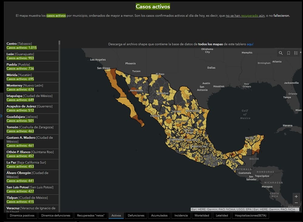Open the map search tool
The width and height of the screenshot is (303, 222).
pyautogui.click(x=281, y=53)
